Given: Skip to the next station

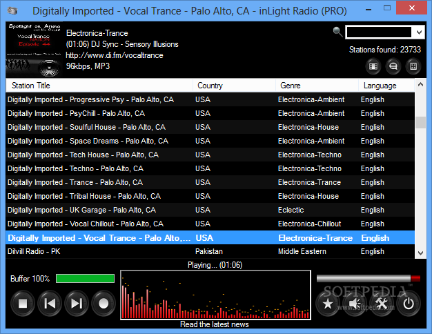Looking at the screenshot, I should [x=77, y=304].
